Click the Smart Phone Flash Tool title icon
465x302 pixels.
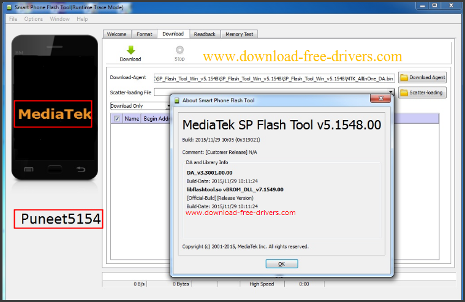coord(9,7)
